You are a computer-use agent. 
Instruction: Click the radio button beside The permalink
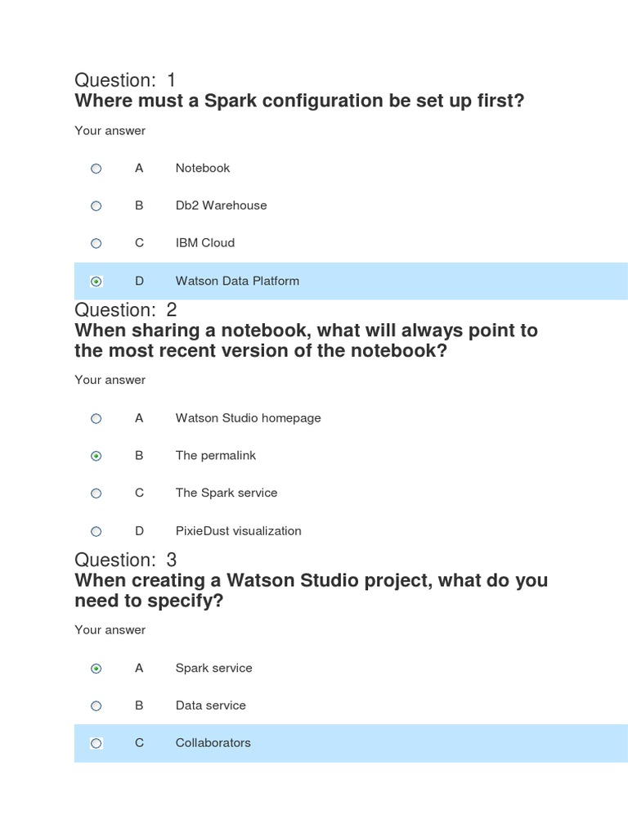pyautogui.click(x=96, y=456)
